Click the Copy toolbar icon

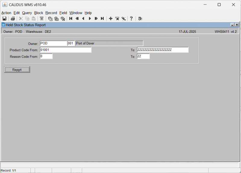click(x=27, y=19)
